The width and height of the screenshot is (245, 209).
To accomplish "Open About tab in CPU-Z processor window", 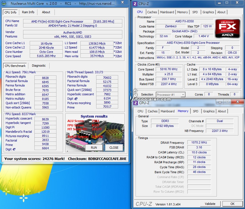I will [x=221, y=12].
